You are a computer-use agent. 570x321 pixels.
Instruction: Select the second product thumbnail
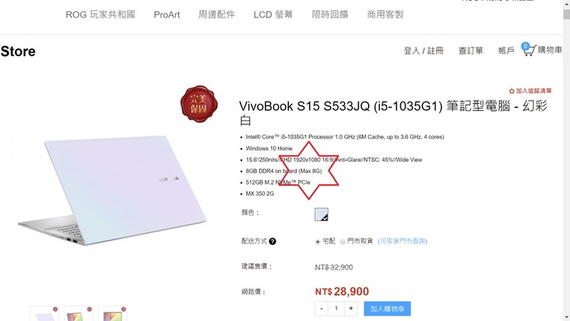pos(78,314)
